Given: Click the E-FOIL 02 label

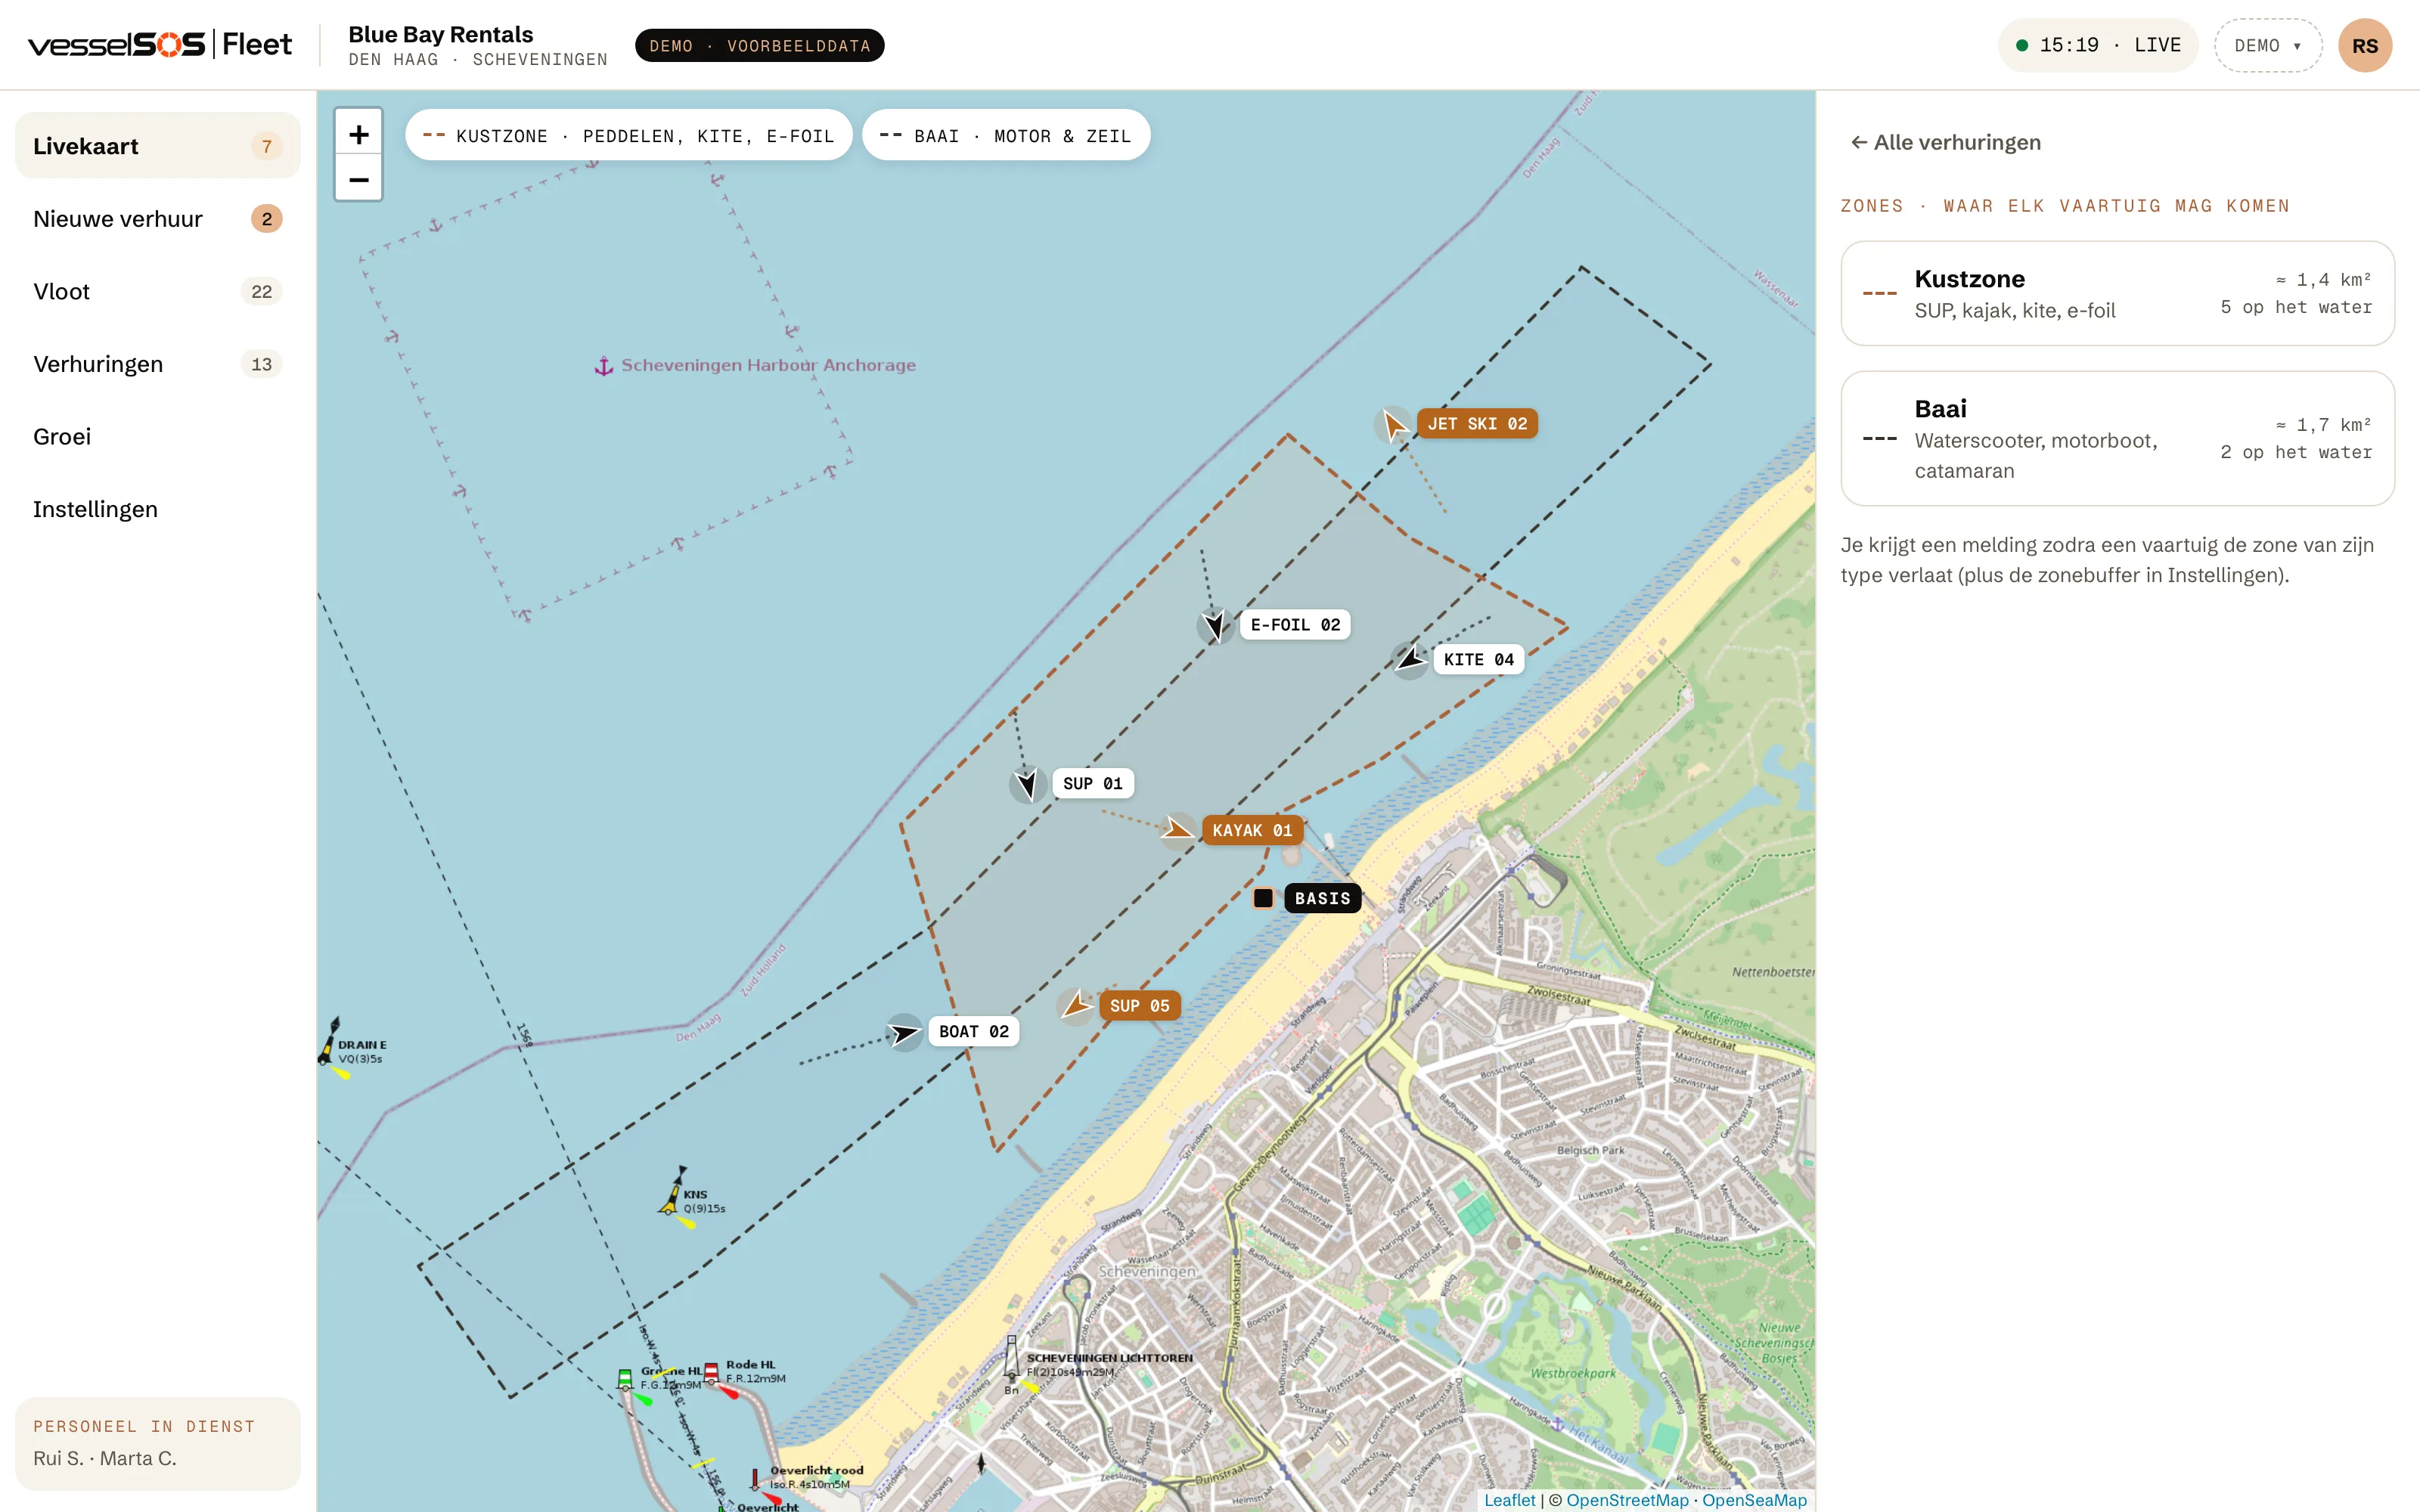Looking at the screenshot, I should coord(1295,625).
